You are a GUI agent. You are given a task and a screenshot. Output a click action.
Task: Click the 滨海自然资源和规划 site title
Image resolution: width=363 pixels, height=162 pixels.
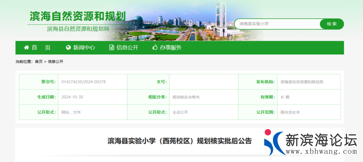[78, 16]
